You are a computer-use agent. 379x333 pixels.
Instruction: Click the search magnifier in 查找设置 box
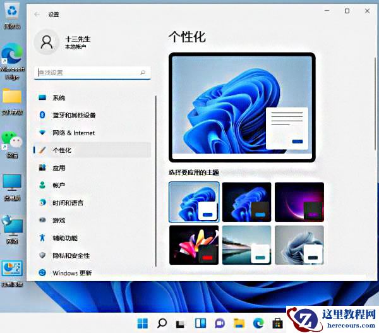click(x=143, y=72)
